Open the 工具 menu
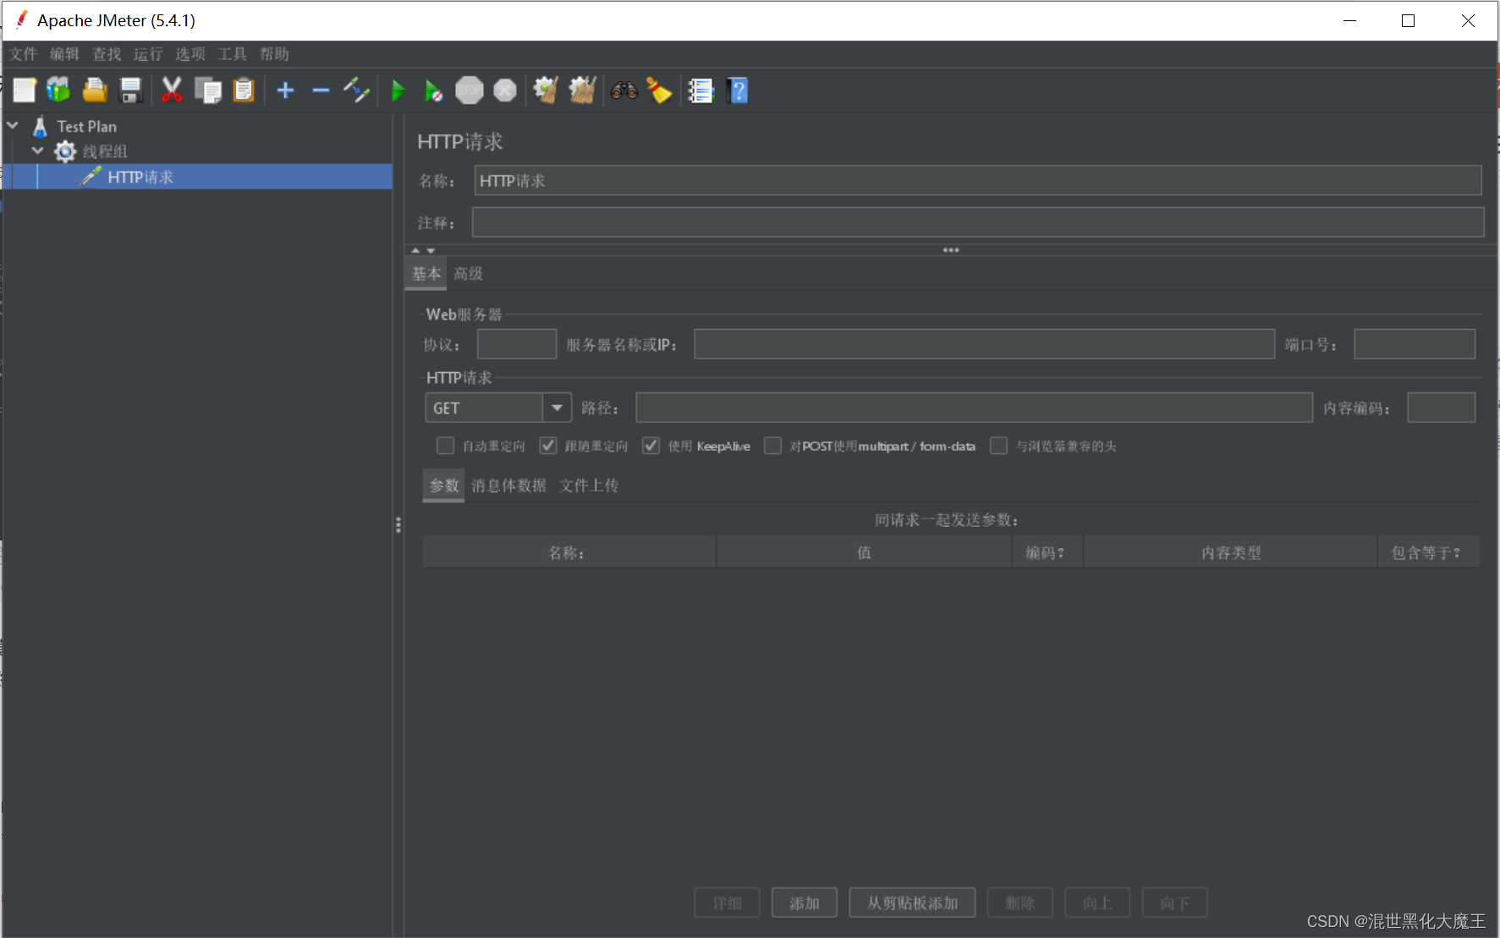This screenshot has height=938, width=1500. [x=233, y=54]
